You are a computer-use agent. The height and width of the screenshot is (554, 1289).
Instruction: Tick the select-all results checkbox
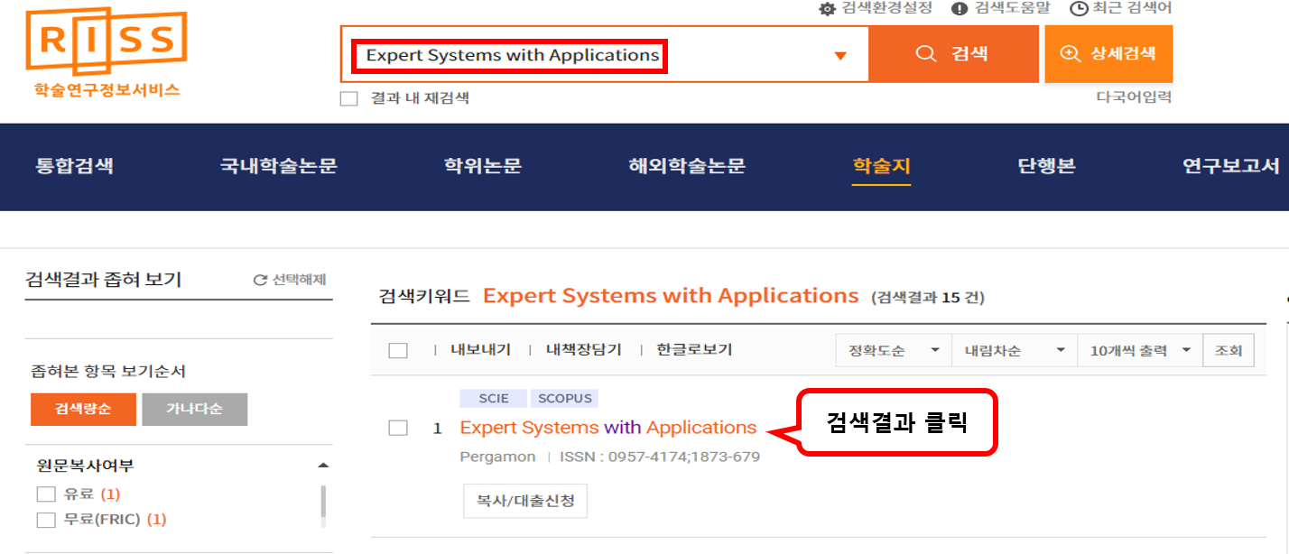point(398,351)
